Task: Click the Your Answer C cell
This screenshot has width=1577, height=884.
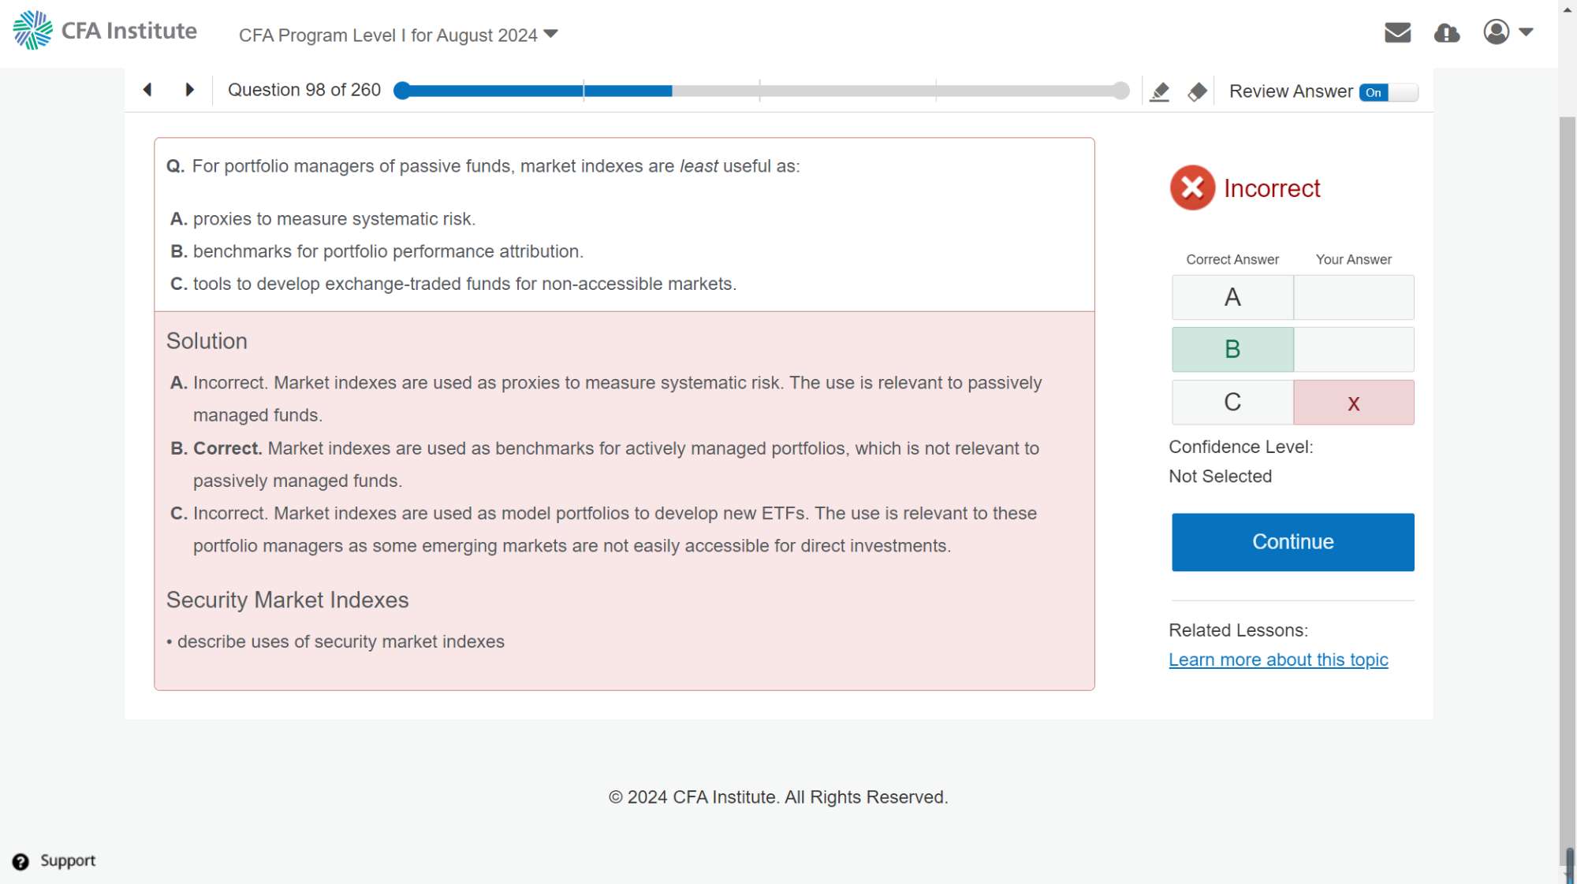Action: click(x=1353, y=403)
